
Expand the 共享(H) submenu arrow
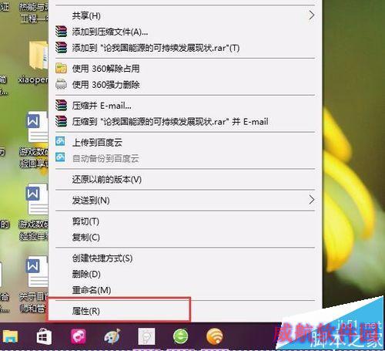click(x=311, y=15)
